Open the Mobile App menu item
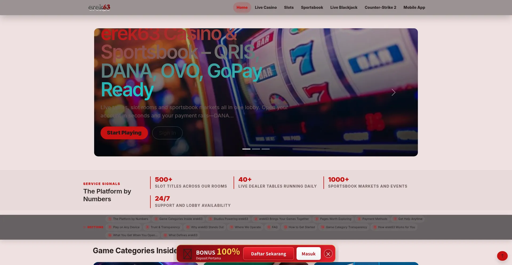The image size is (512, 265). (x=414, y=7)
